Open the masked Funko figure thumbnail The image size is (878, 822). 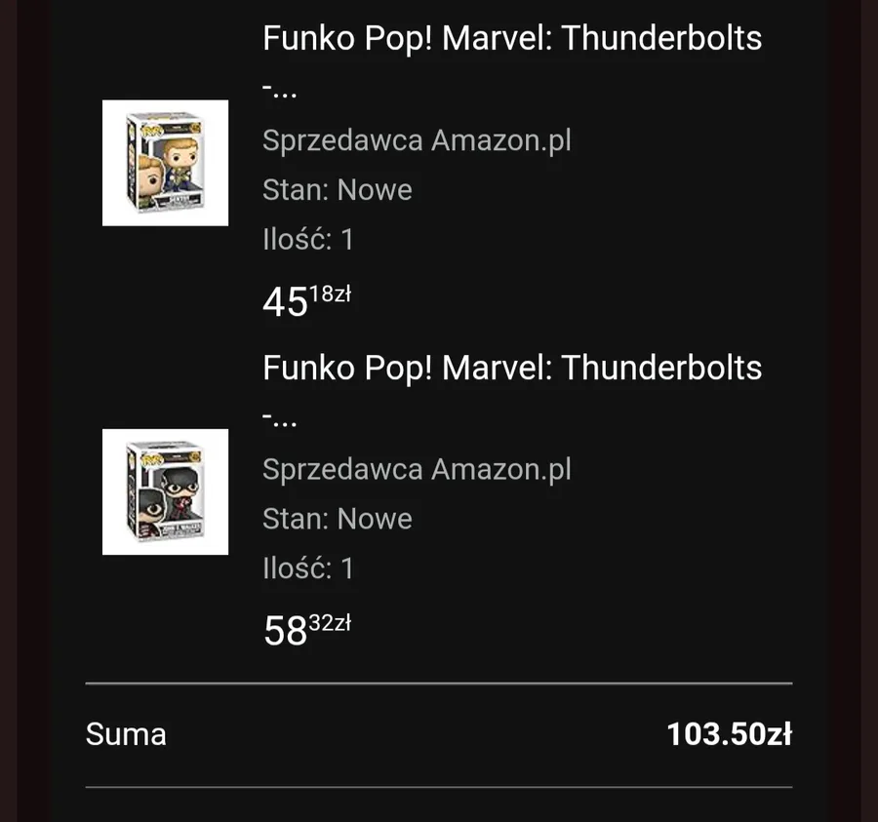tap(165, 491)
